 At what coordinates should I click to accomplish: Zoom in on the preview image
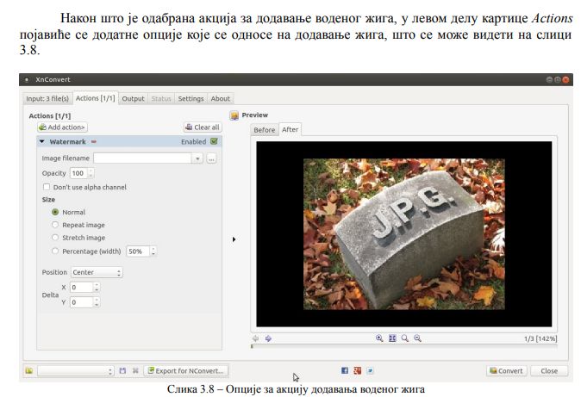[x=379, y=338]
